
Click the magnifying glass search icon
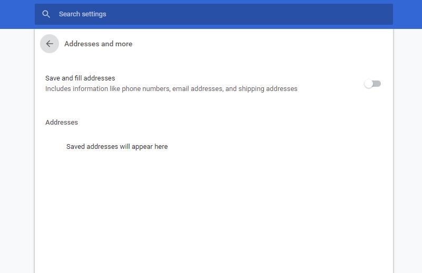pos(46,14)
